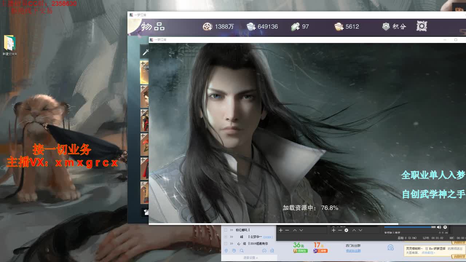This screenshot has height=262, width=466.
Task: Click the 36名 自荐生 badge
Action: (x=300, y=248)
